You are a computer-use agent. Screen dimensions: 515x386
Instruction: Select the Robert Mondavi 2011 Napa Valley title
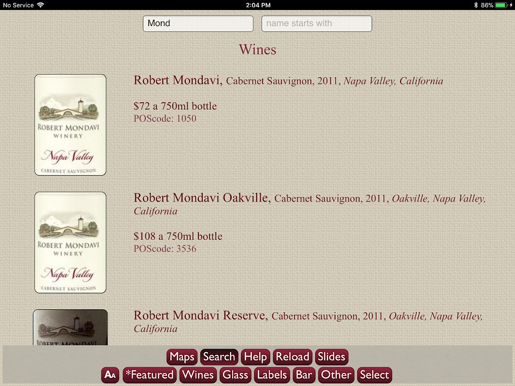(288, 81)
